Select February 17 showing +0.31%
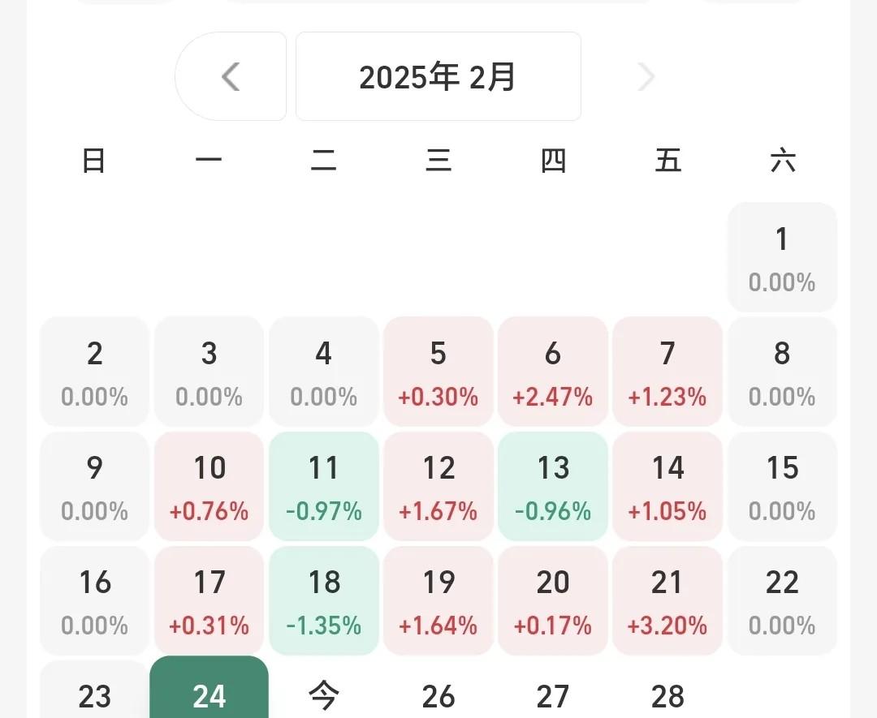This screenshot has width=877, height=718. pyautogui.click(x=209, y=600)
